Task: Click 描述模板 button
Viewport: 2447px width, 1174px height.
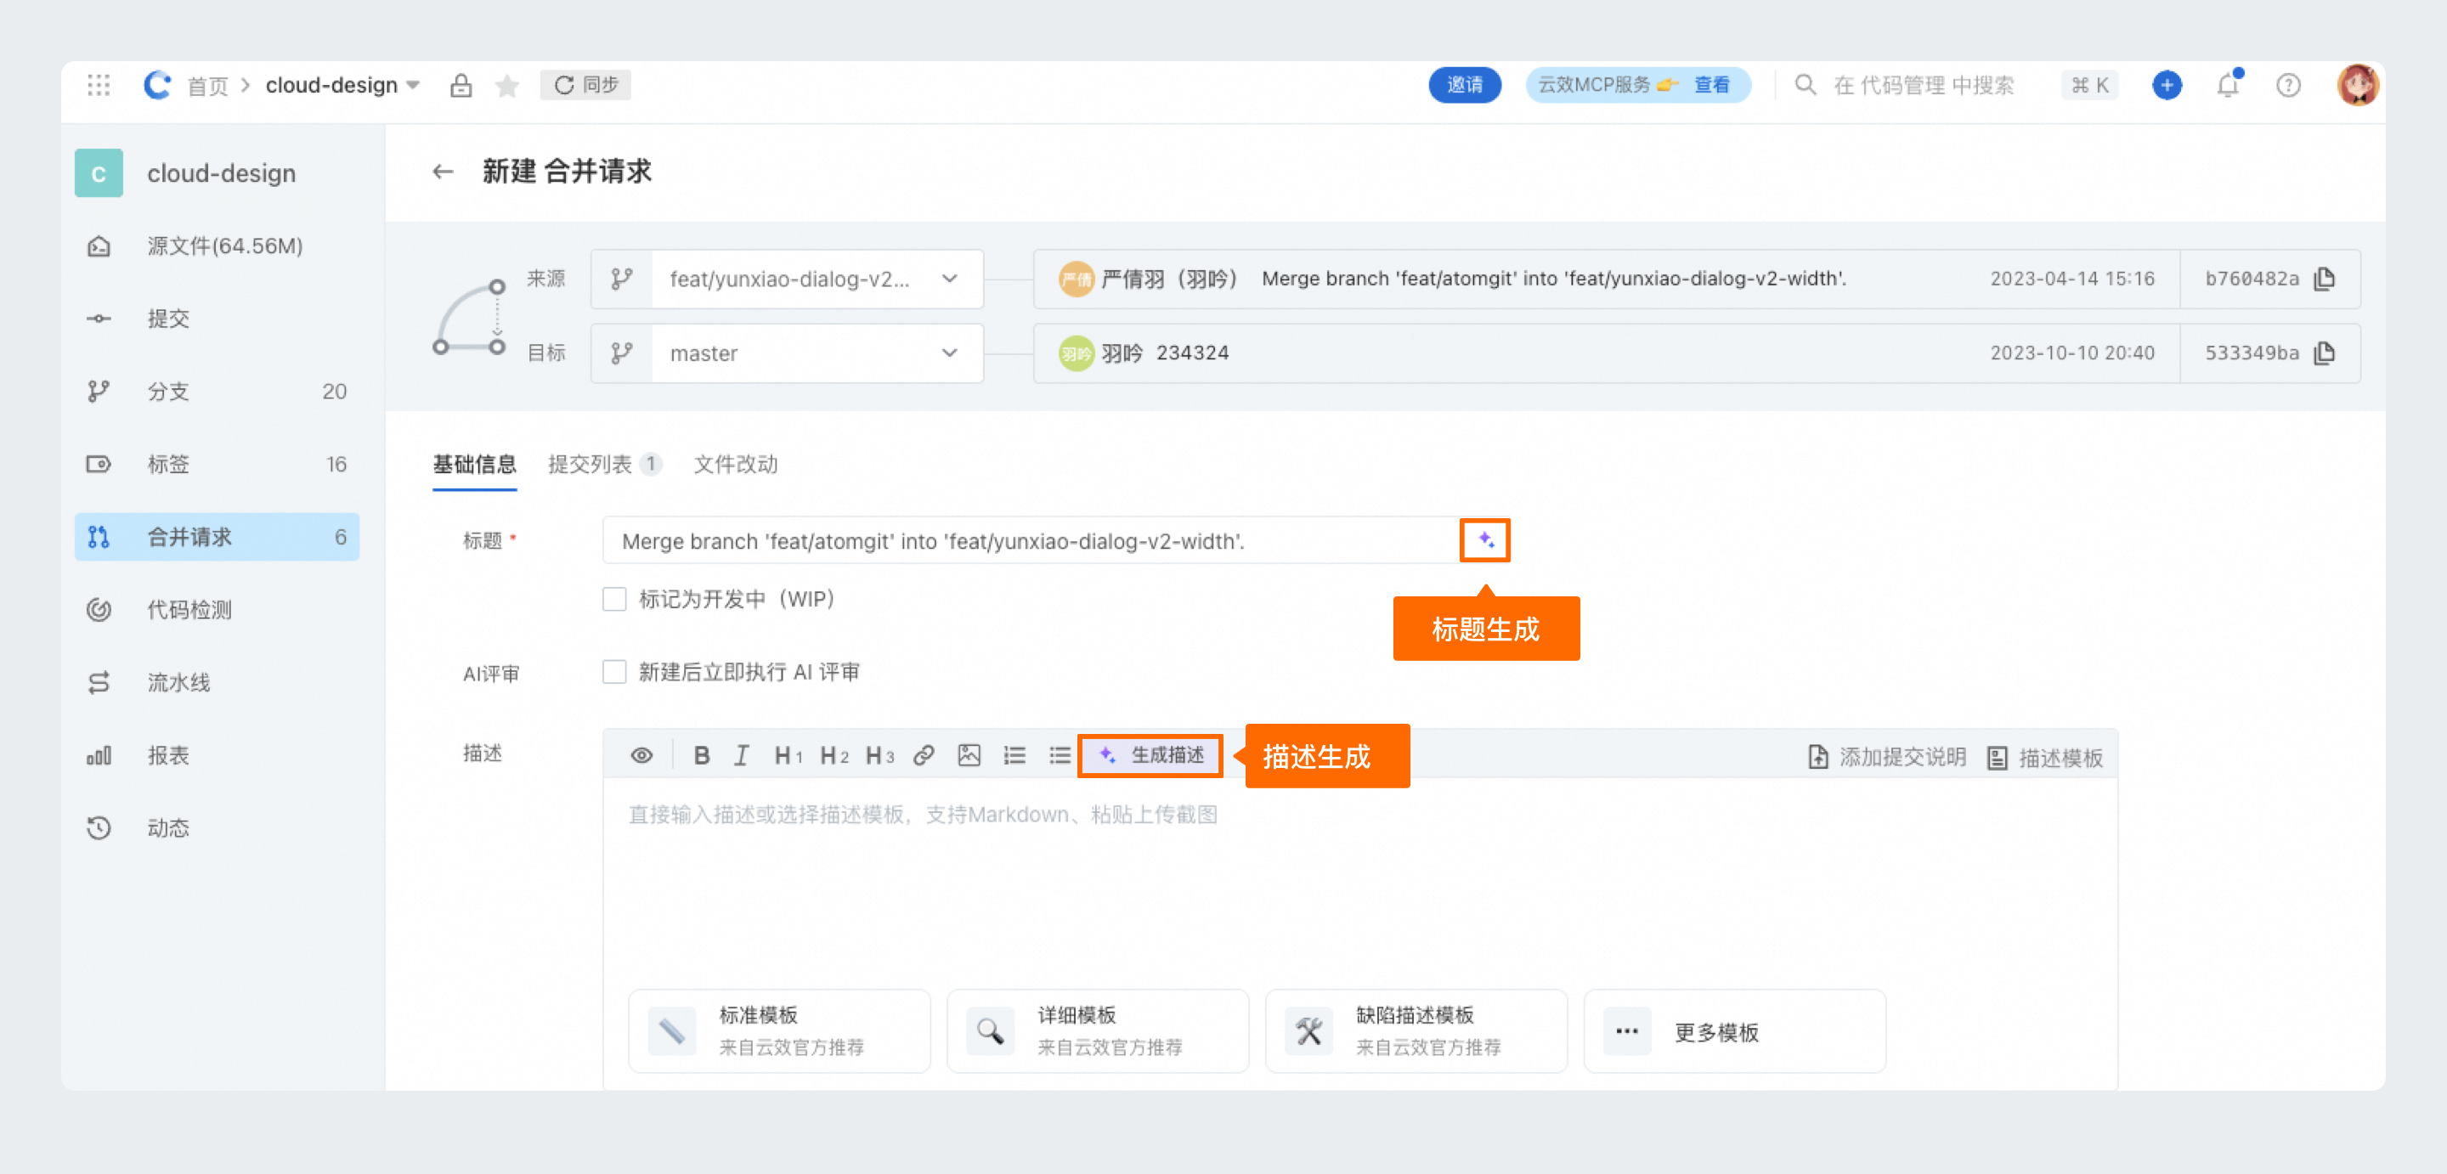Action: [x=2044, y=757]
